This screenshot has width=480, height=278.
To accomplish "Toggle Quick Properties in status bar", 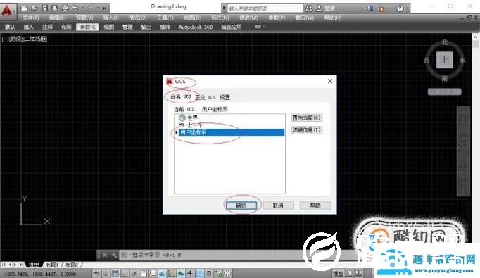I will 209,273.
